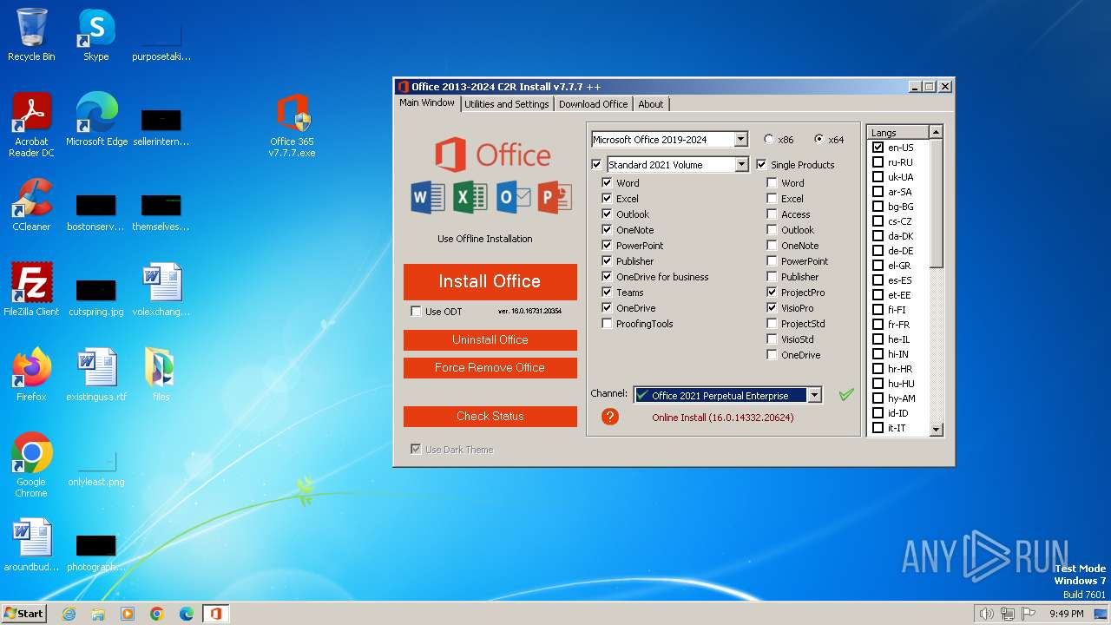The image size is (1111, 625).
Task: Uncheck Word in the suite list
Action: tap(607, 183)
